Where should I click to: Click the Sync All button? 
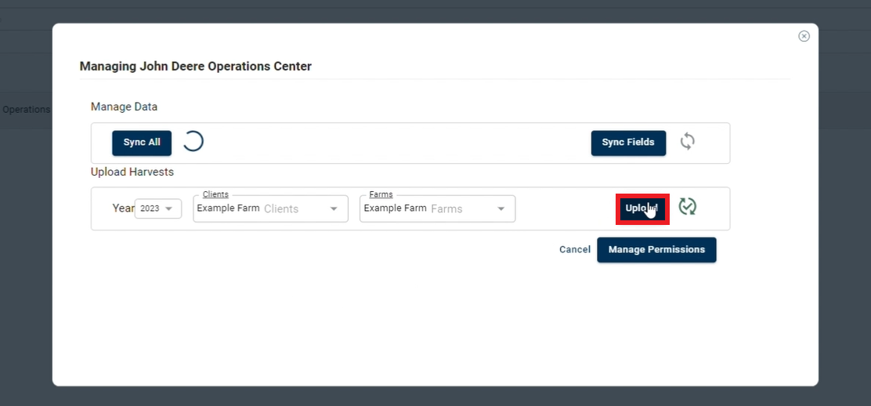(142, 143)
